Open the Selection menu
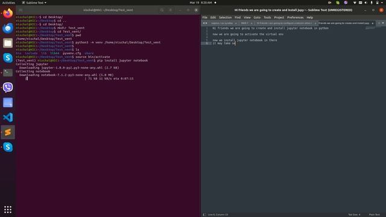386x217 pixels. (x=225, y=17)
